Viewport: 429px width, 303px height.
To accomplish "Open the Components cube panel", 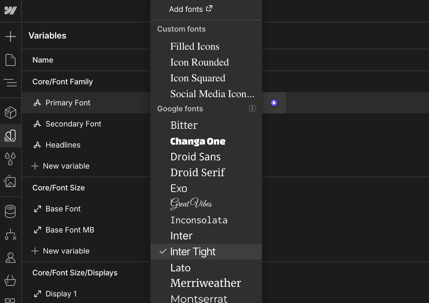I will coord(11,113).
